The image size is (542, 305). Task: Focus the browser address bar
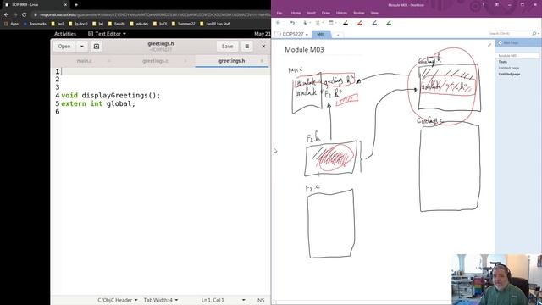(152, 15)
